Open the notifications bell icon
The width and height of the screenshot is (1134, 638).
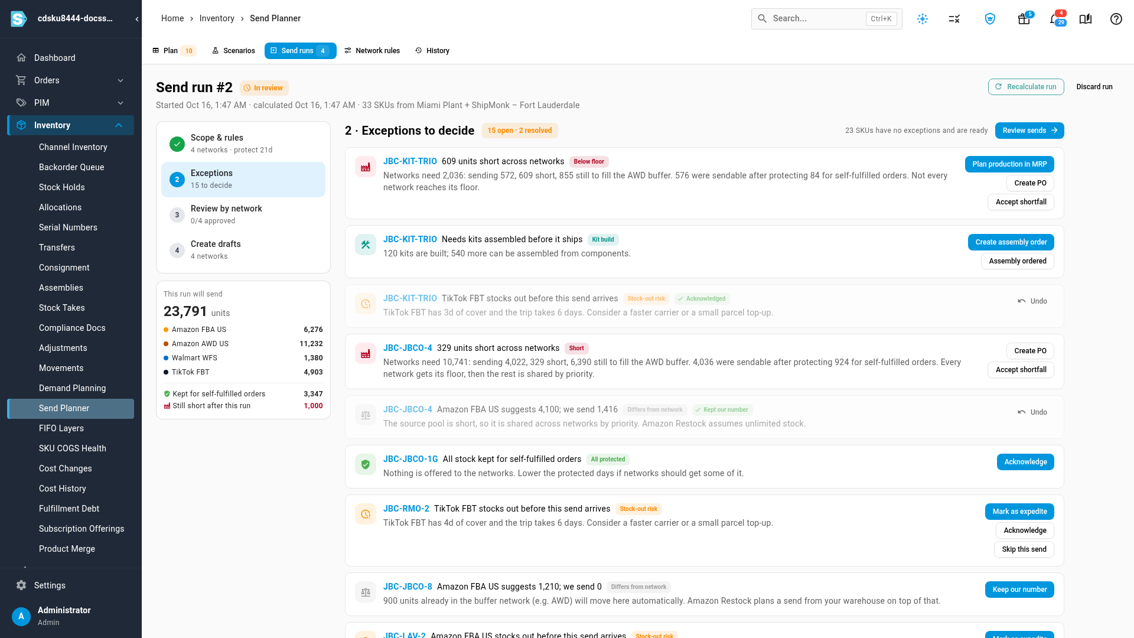click(1055, 19)
